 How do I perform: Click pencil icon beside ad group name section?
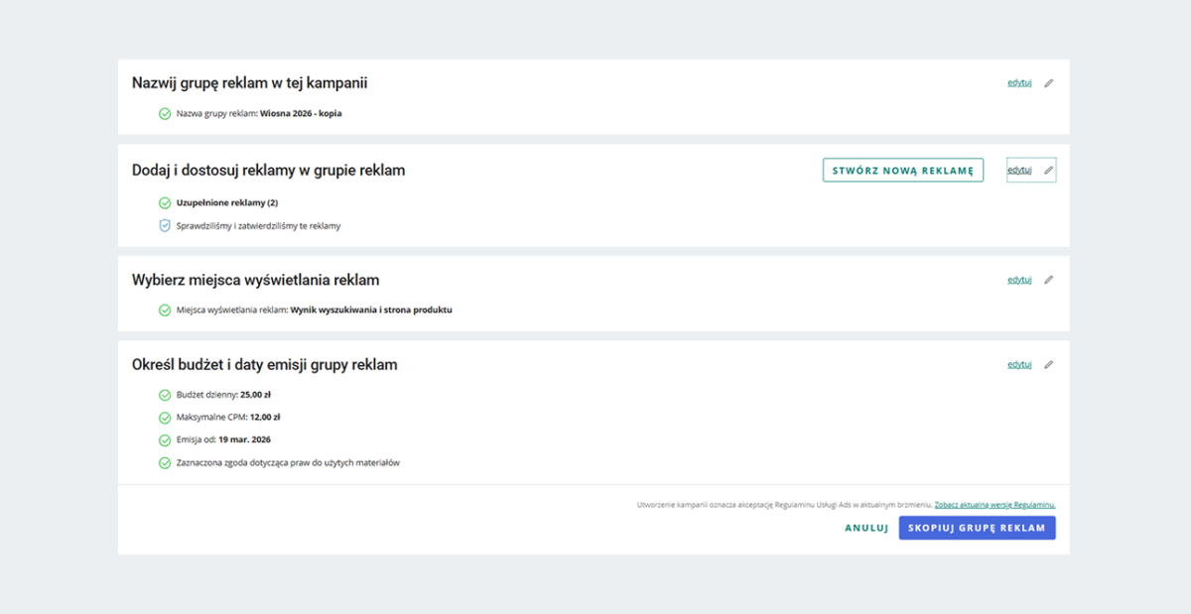[1049, 83]
